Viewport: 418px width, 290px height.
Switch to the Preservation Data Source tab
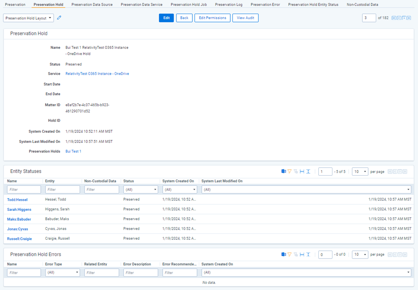coord(92,5)
